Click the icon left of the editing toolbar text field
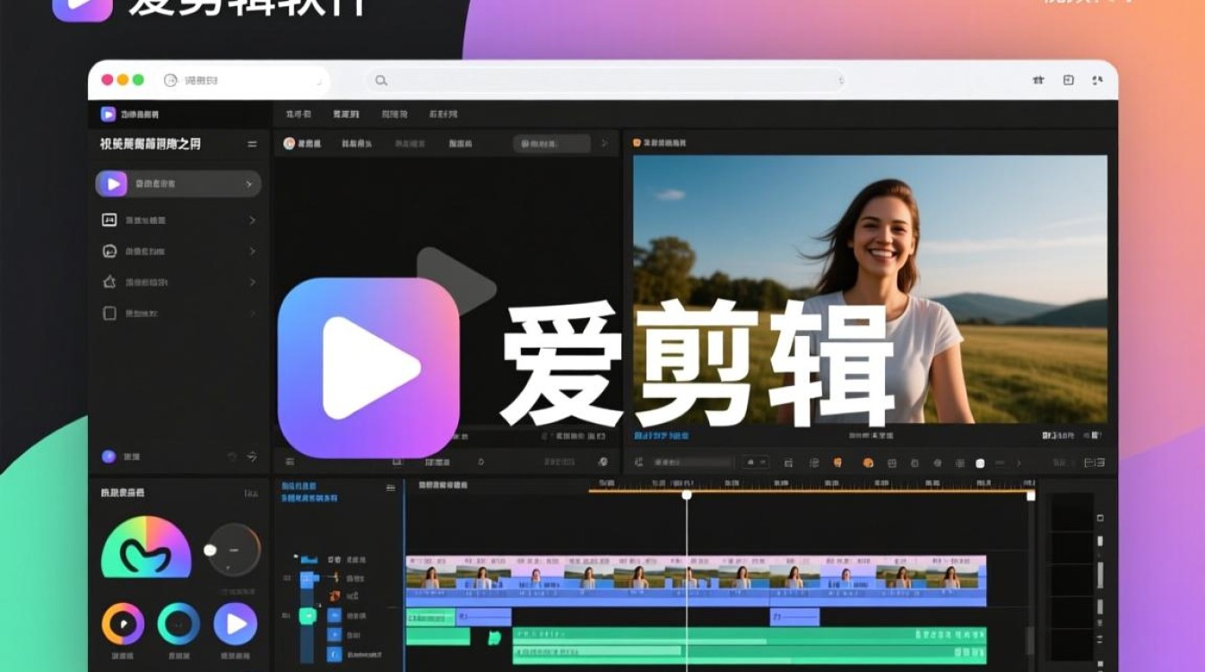 [x=639, y=462]
